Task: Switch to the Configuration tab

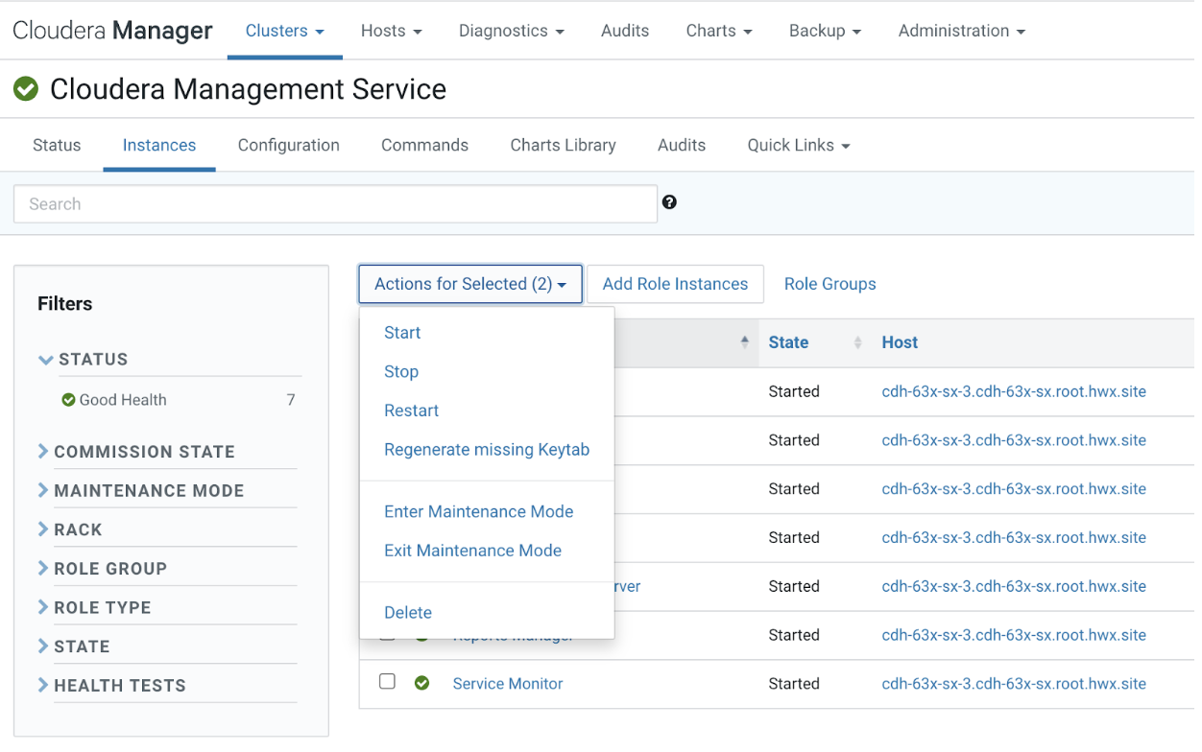Action: pos(289,146)
